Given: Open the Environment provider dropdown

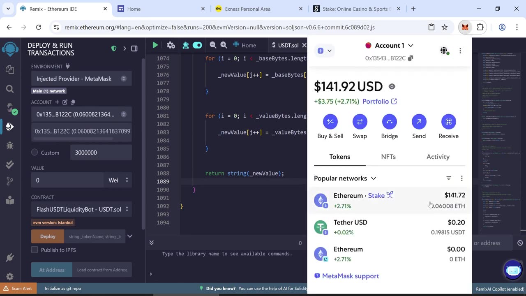Looking at the screenshot, I should tap(81, 79).
